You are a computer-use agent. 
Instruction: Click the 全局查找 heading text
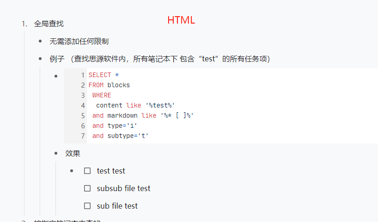(x=49, y=24)
